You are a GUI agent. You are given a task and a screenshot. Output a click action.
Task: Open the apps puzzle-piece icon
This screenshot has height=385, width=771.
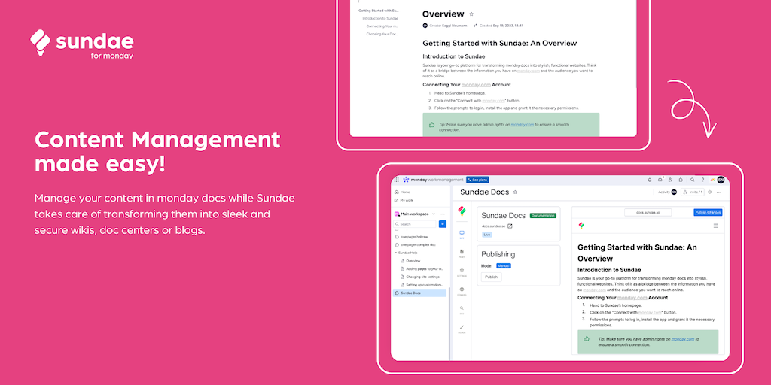[x=681, y=180]
